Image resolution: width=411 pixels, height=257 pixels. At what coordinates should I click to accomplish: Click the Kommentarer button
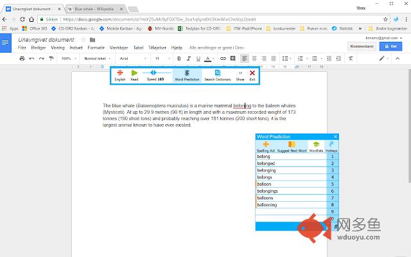tap(362, 46)
